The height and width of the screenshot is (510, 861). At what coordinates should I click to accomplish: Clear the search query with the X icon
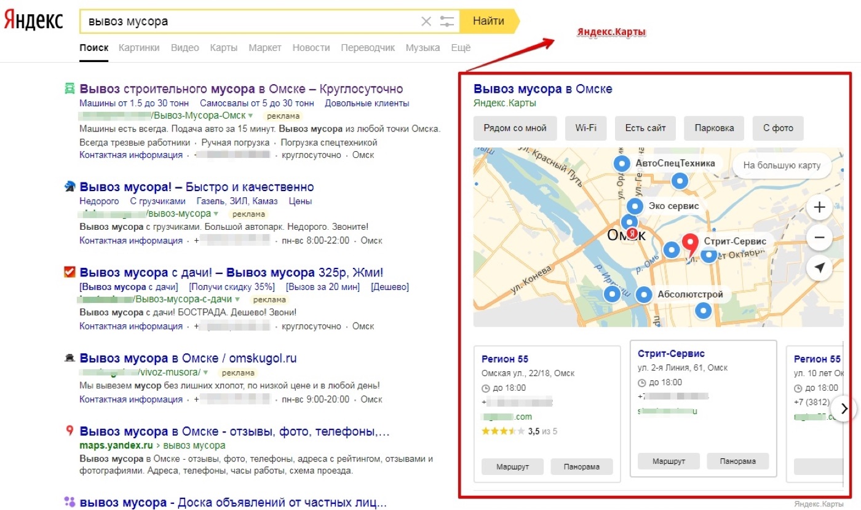(x=426, y=22)
